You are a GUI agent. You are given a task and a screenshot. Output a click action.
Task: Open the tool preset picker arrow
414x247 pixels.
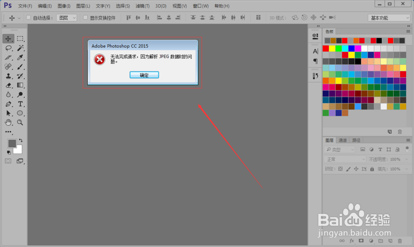(x=19, y=18)
